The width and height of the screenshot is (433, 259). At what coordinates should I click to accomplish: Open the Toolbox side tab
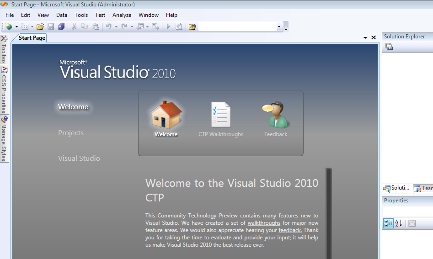4,50
